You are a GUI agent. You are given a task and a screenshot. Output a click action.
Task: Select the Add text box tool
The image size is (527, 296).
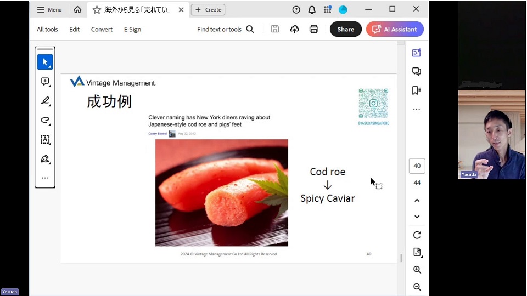(x=45, y=140)
